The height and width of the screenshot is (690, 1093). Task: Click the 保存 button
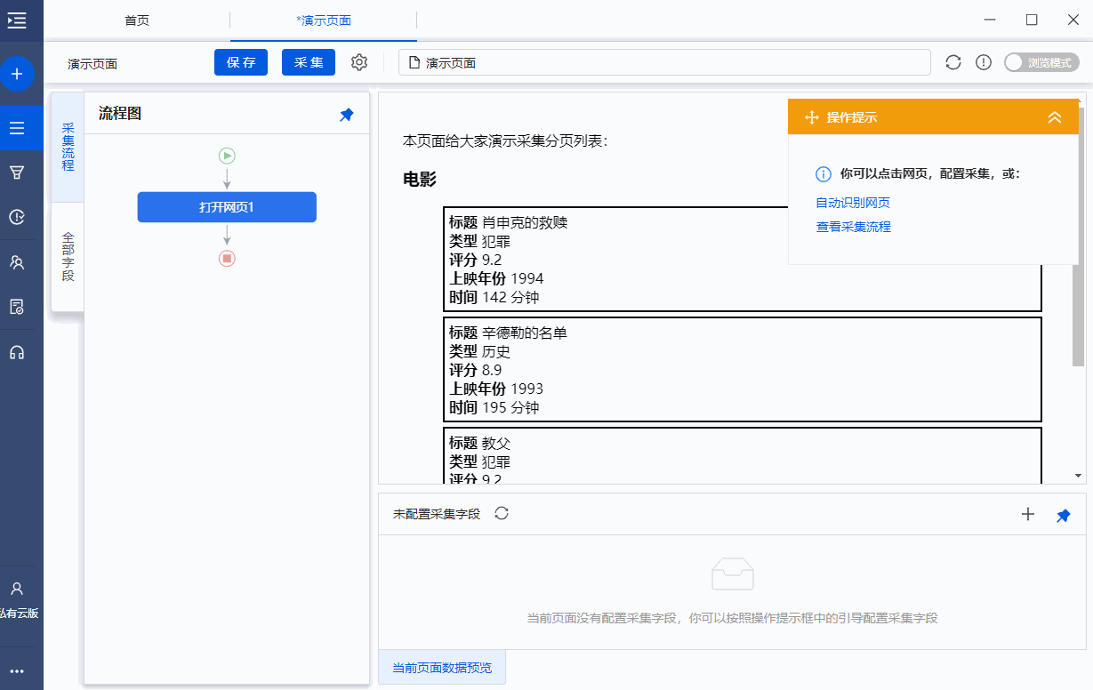[x=241, y=62]
